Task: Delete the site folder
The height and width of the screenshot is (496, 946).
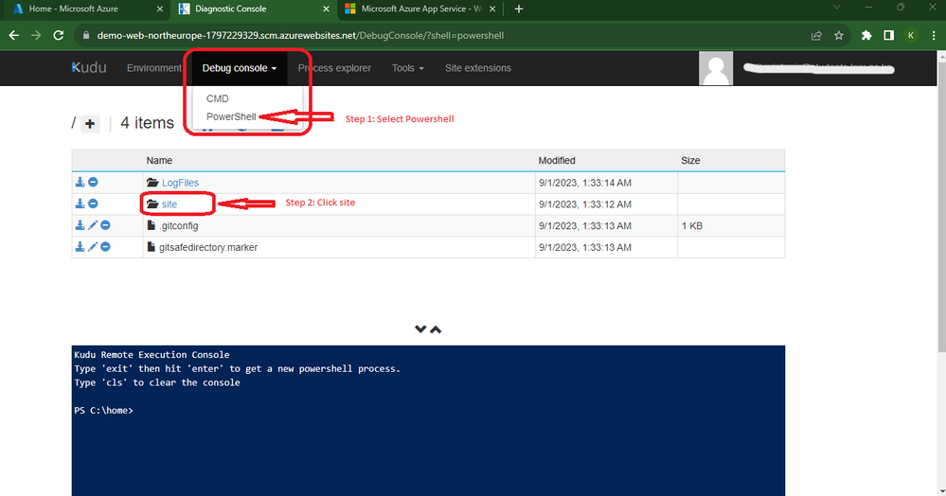Action: 93,204
